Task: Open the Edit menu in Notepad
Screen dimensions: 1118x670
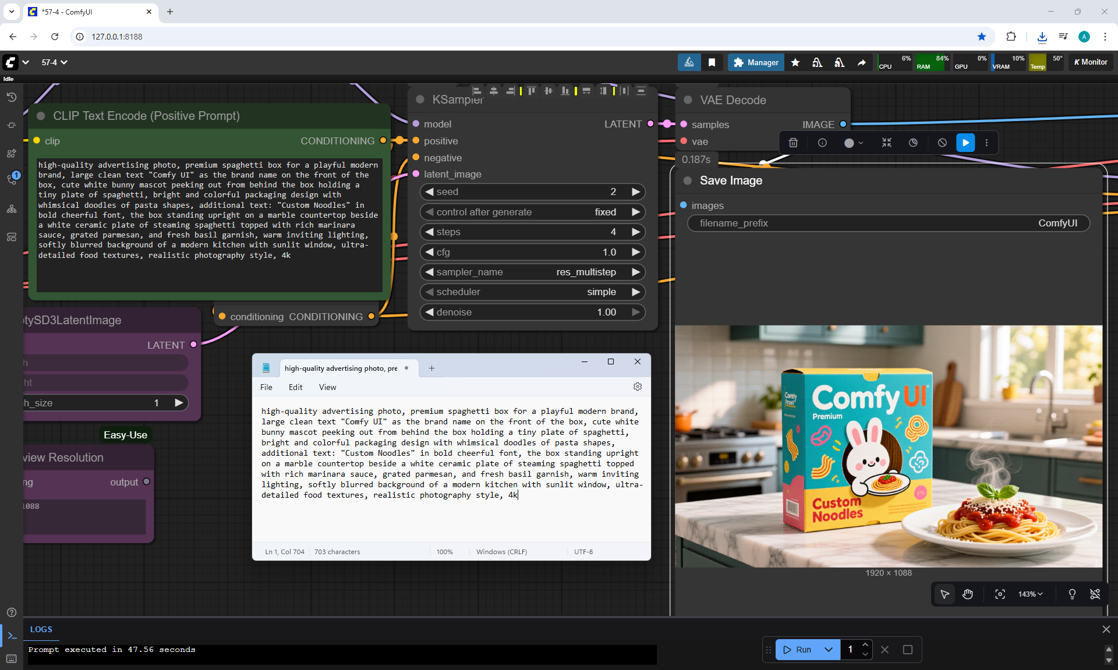Action: (x=295, y=387)
